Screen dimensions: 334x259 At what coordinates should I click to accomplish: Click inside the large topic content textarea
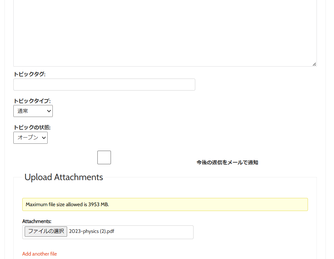[x=164, y=33]
